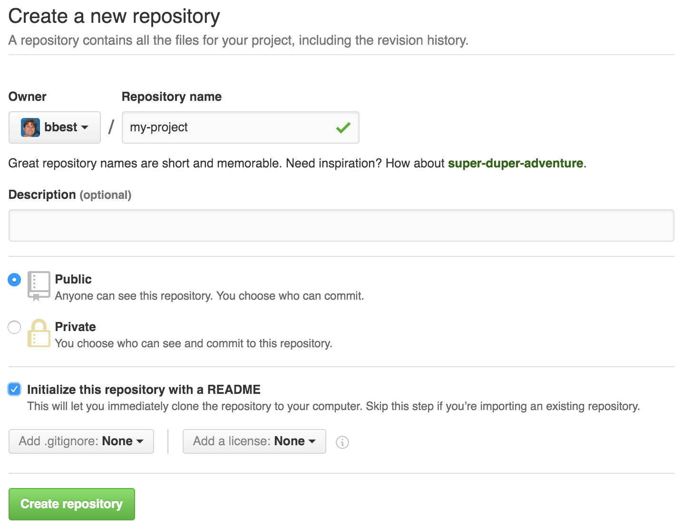The height and width of the screenshot is (528, 682).
Task: Focus the Repository name input field
Action: coord(228,127)
